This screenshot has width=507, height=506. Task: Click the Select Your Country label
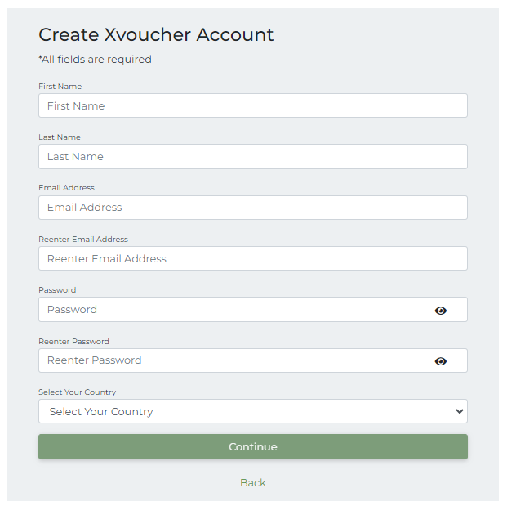(x=78, y=392)
